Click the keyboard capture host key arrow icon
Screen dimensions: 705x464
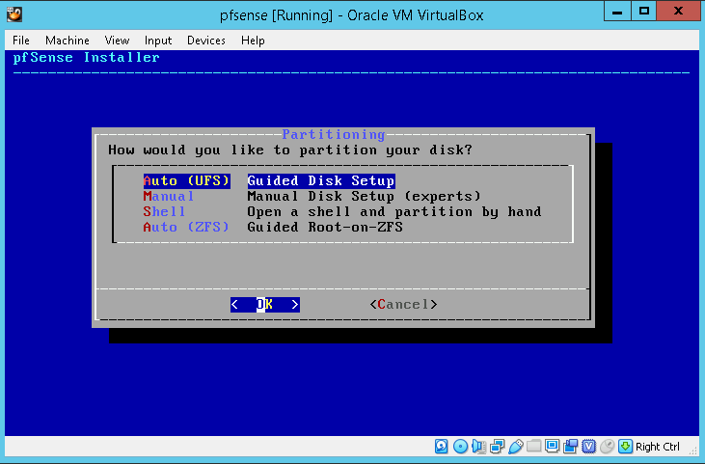point(625,447)
